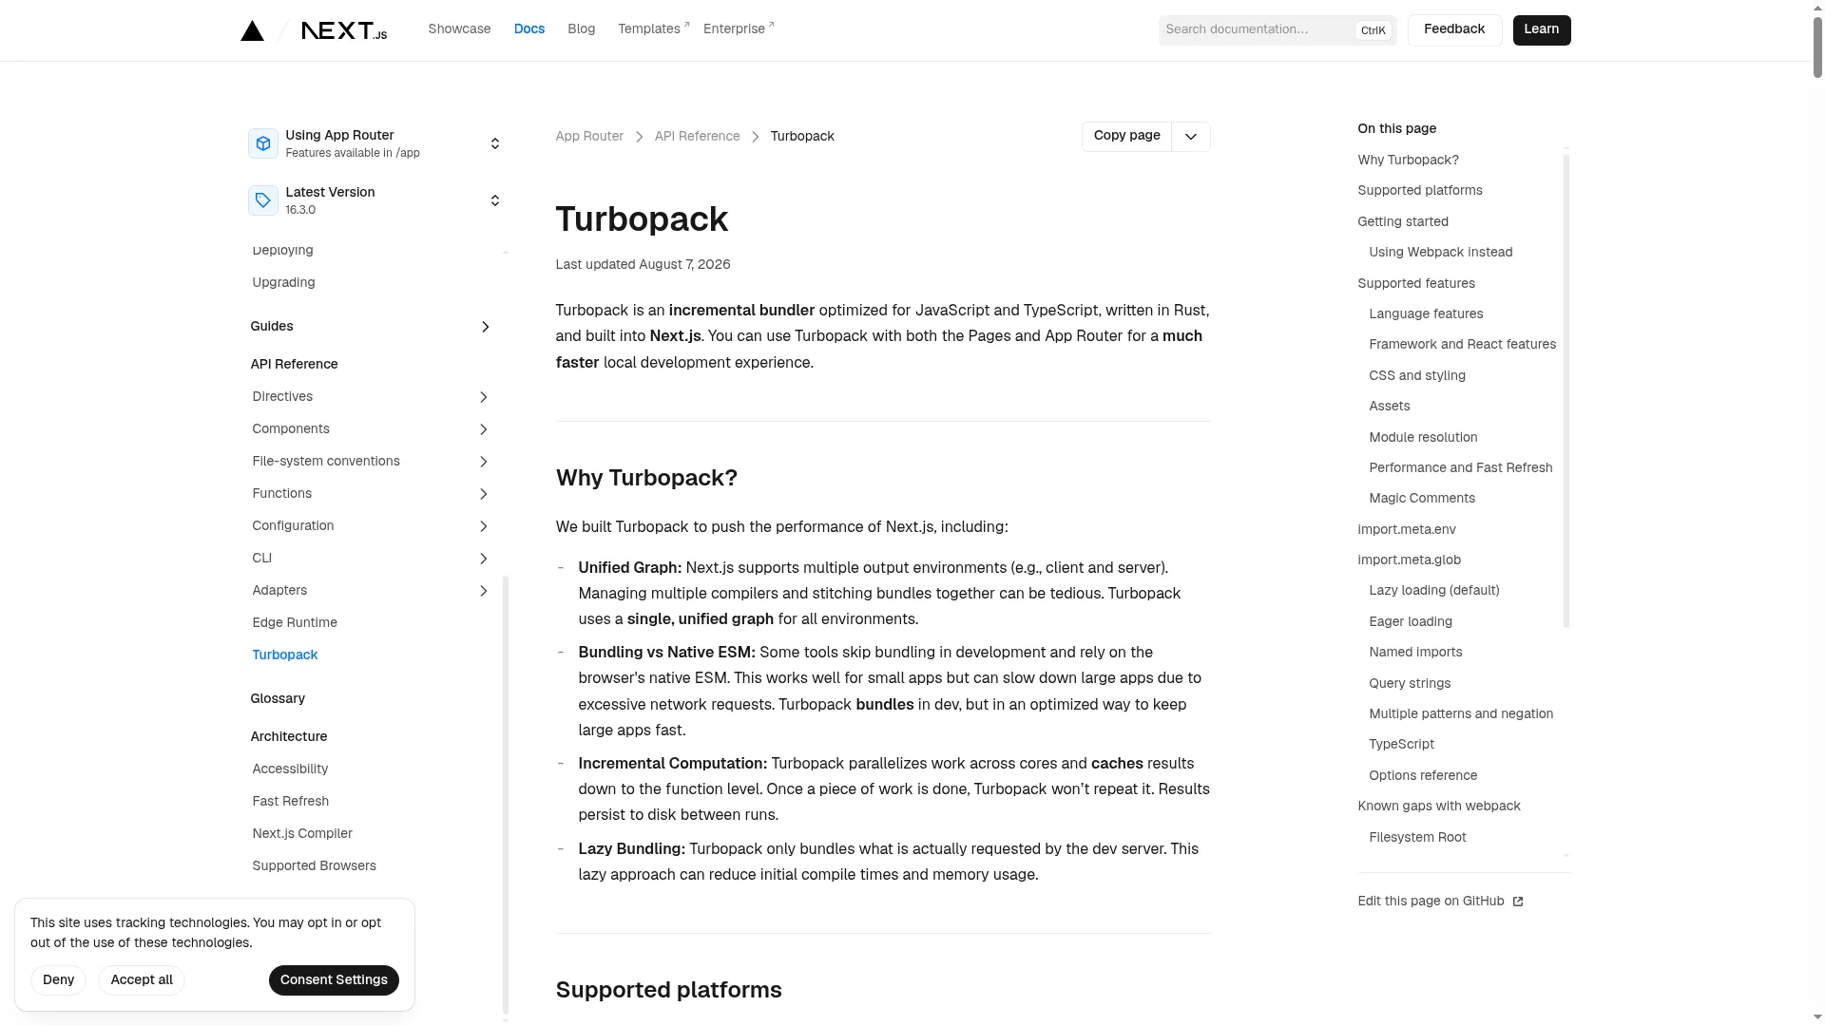The width and height of the screenshot is (1825, 1026).
Task: Expand the Directives section chevron
Action: click(x=483, y=397)
